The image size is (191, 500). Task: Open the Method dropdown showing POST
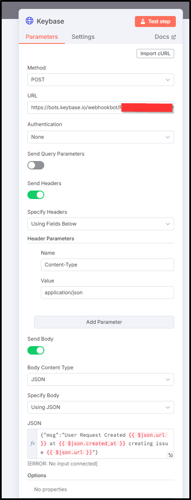[101, 80]
